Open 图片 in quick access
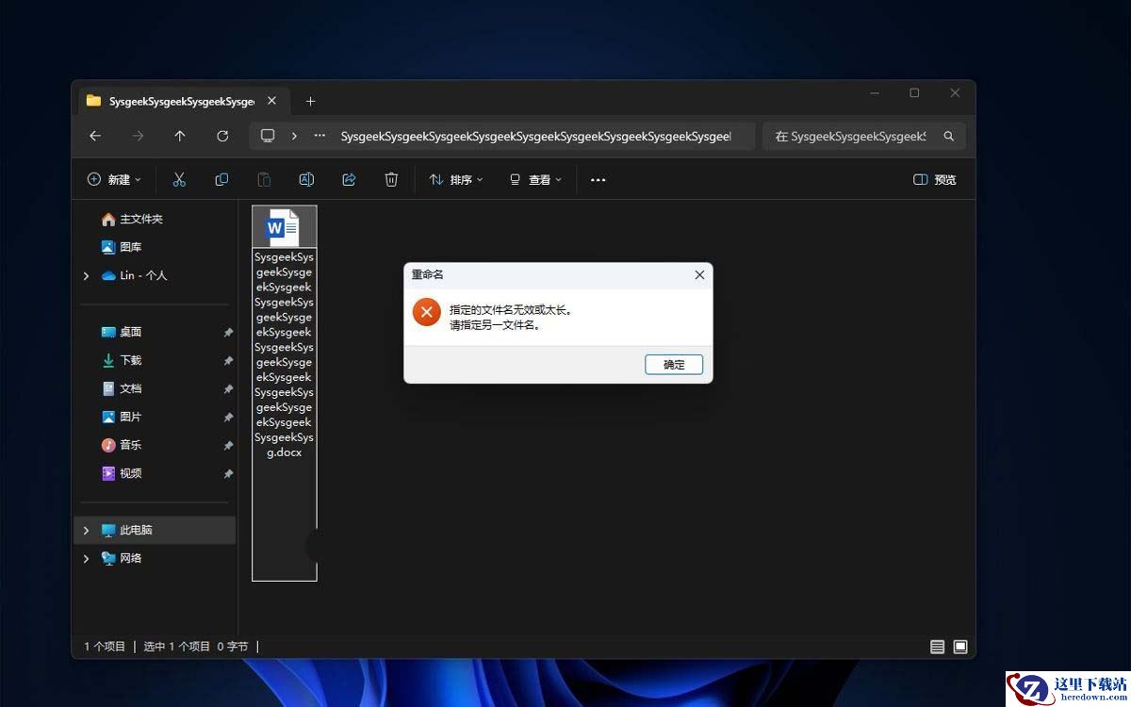The width and height of the screenshot is (1131, 707). pyautogui.click(x=122, y=417)
